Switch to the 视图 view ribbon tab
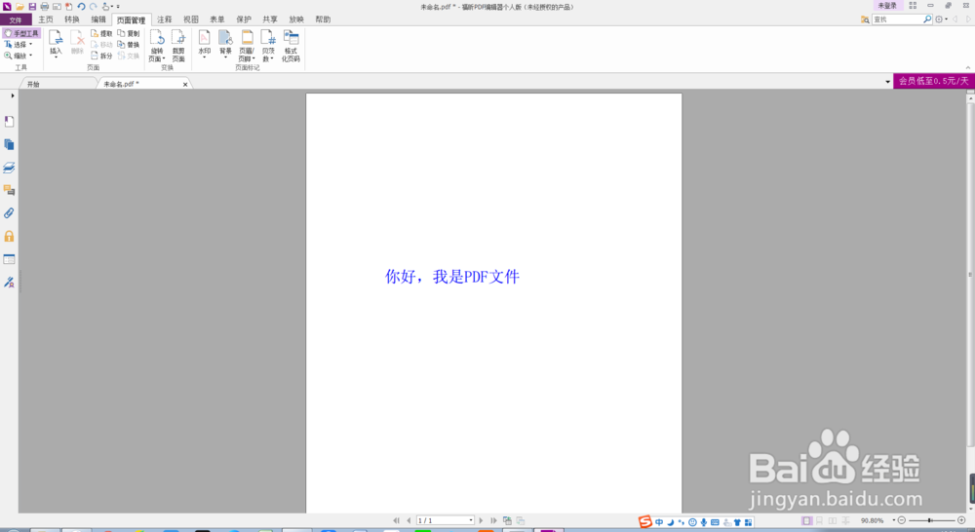Screen dimensions: 975x532 (x=191, y=19)
